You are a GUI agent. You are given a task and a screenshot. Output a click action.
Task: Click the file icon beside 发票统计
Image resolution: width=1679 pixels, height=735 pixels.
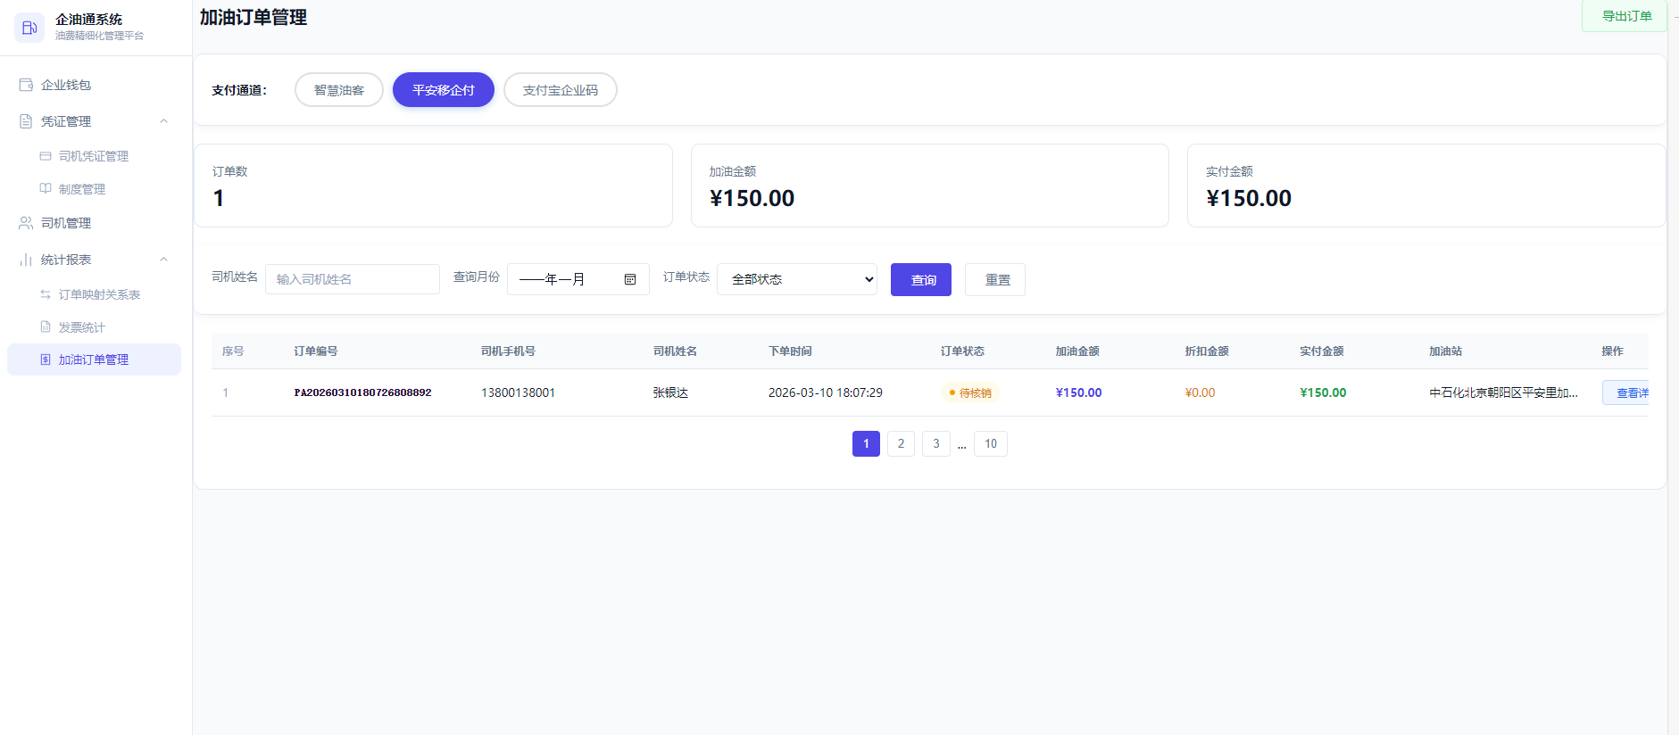(46, 327)
